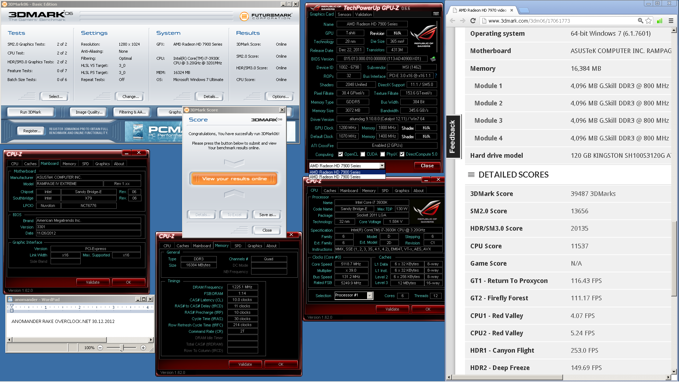Switch to Sensors tab in GPU-Z
Screen dimensions: 679x382
point(344,15)
